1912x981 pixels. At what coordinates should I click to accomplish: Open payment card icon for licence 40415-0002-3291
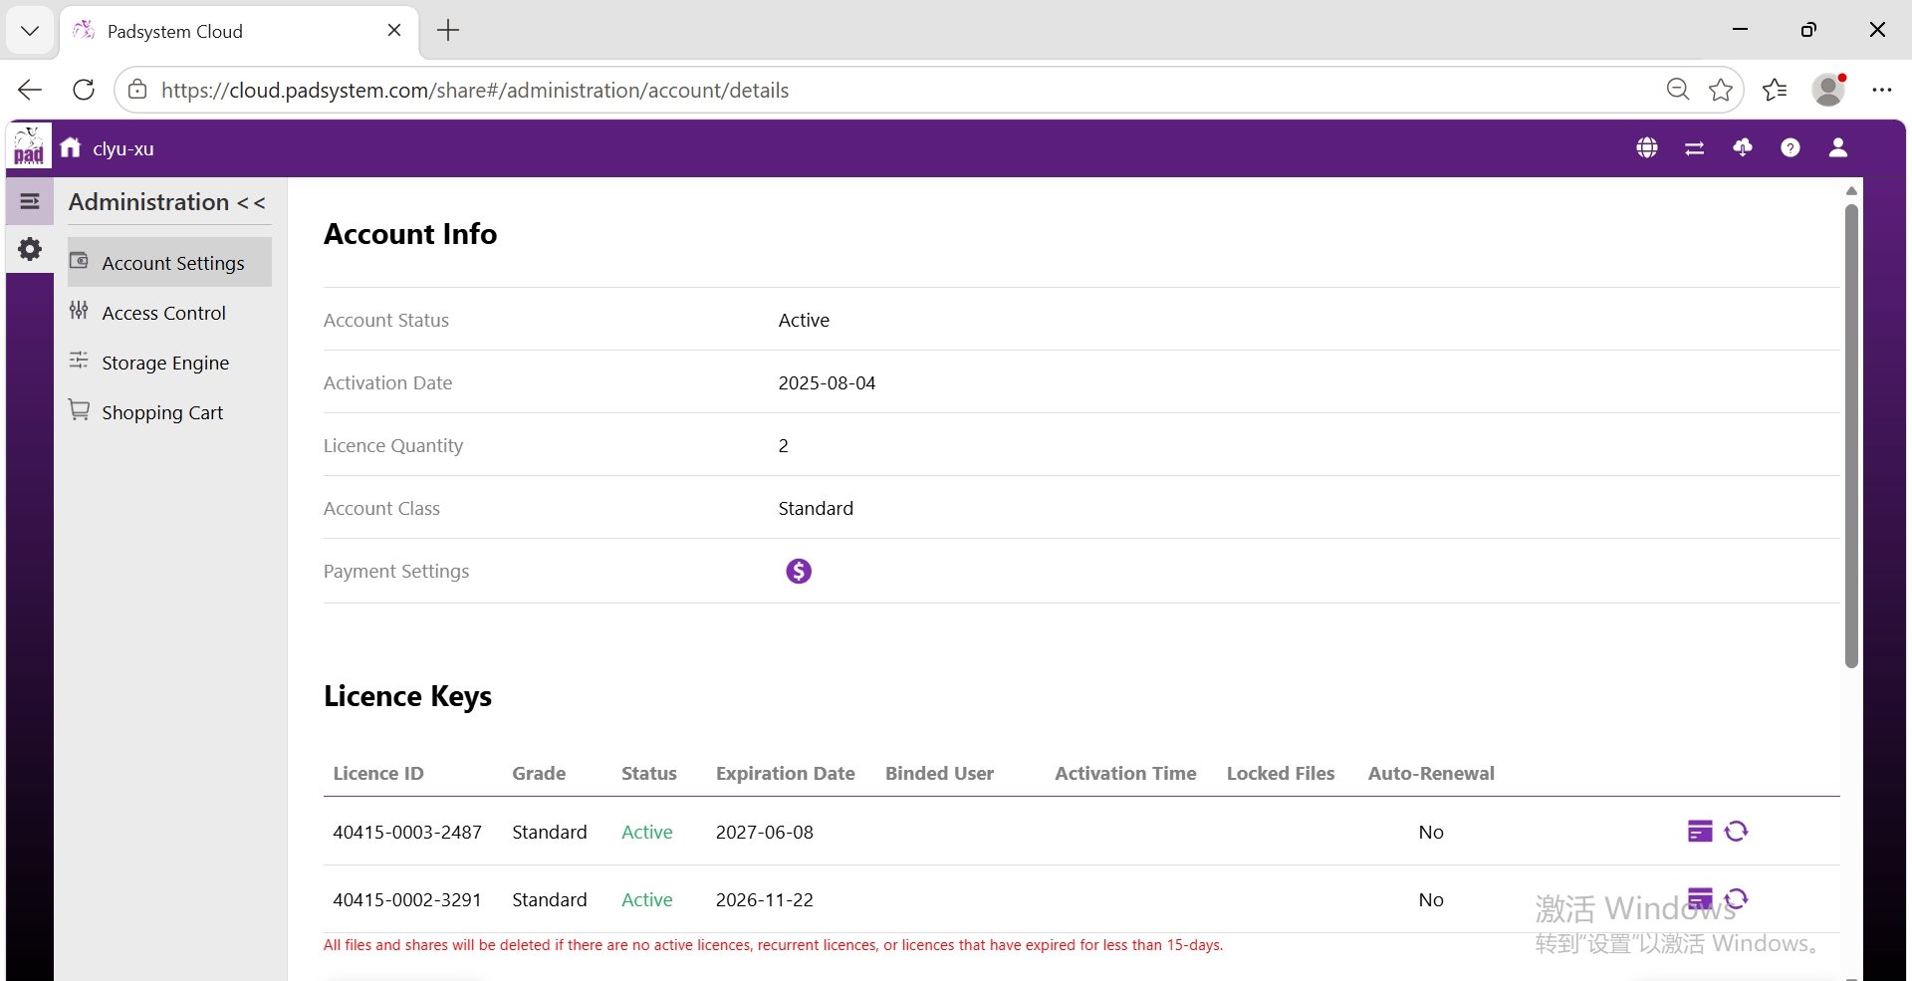(x=1701, y=898)
